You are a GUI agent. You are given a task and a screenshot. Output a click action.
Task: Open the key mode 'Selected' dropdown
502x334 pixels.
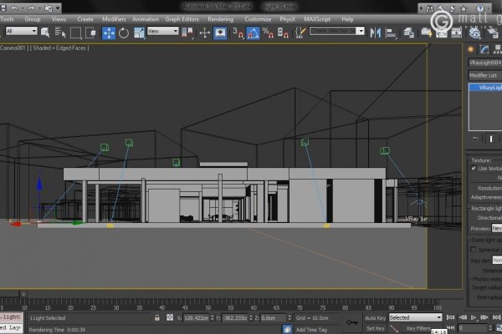[x=415, y=317]
